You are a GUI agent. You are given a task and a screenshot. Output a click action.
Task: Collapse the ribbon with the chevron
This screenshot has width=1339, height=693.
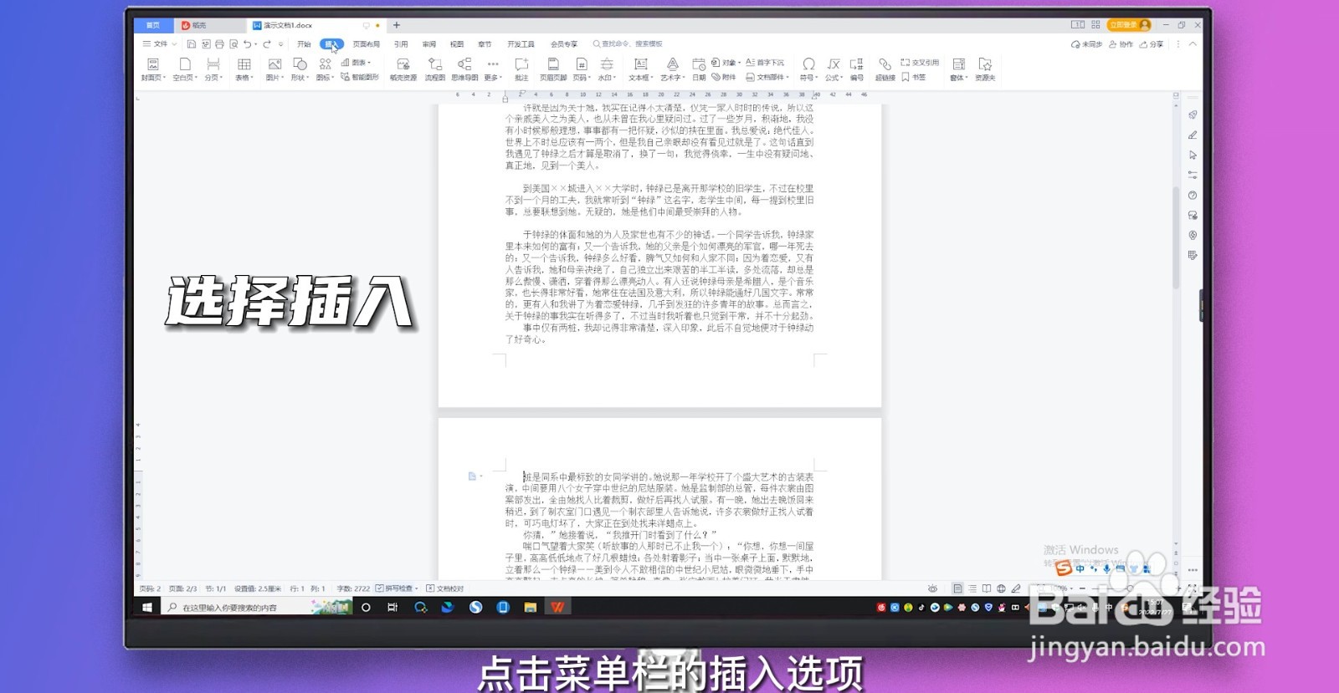click(x=1193, y=44)
